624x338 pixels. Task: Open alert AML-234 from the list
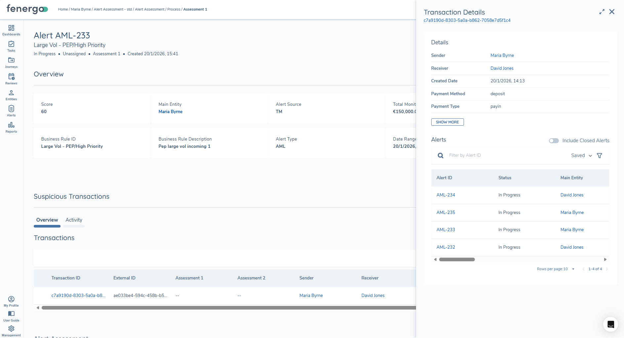[x=445, y=195]
